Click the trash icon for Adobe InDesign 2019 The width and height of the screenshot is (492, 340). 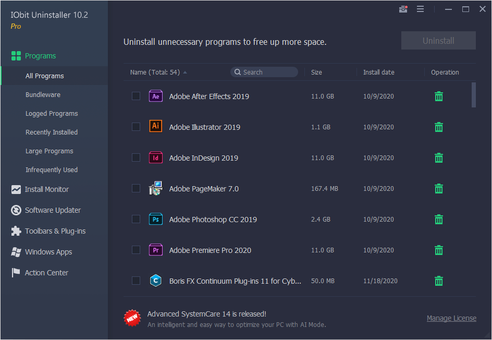tap(439, 158)
